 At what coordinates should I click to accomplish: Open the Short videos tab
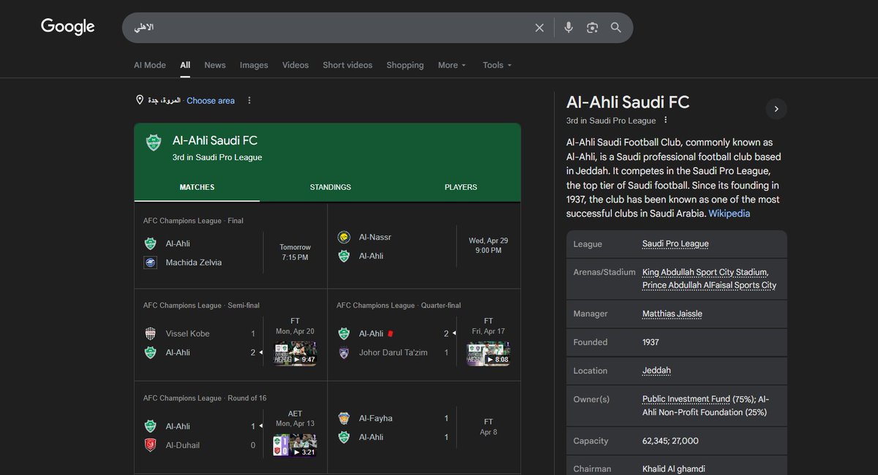pyautogui.click(x=348, y=65)
